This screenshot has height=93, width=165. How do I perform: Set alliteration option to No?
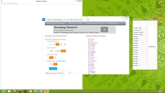[x=55, y=64]
